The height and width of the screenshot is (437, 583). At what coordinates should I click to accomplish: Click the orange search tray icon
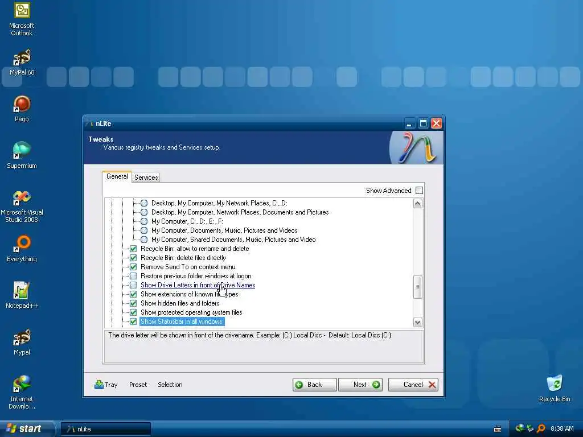click(x=541, y=428)
